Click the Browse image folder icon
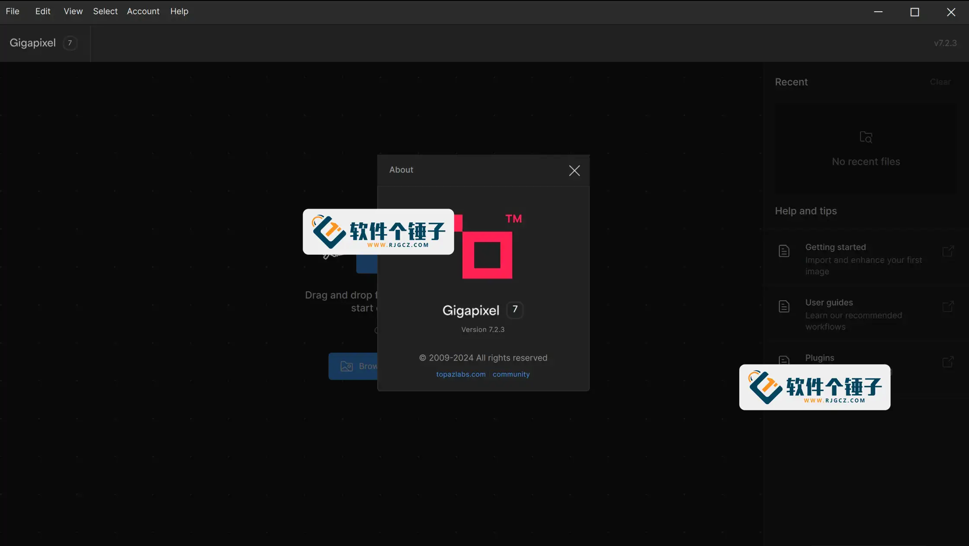The image size is (969, 546). click(347, 366)
